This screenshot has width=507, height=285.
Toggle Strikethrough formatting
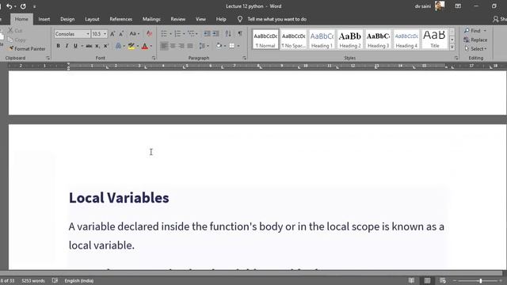[x=89, y=46]
